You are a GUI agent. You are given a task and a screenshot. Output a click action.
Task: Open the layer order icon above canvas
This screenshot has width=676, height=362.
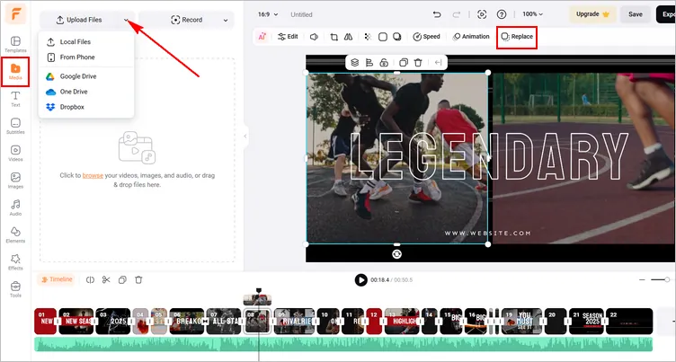pos(355,63)
